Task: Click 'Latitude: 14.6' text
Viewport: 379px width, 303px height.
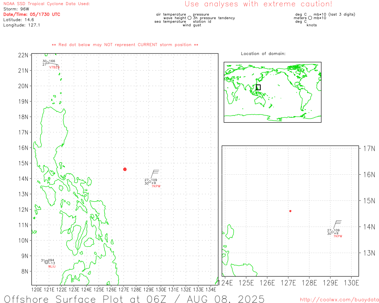Action: click(19, 20)
